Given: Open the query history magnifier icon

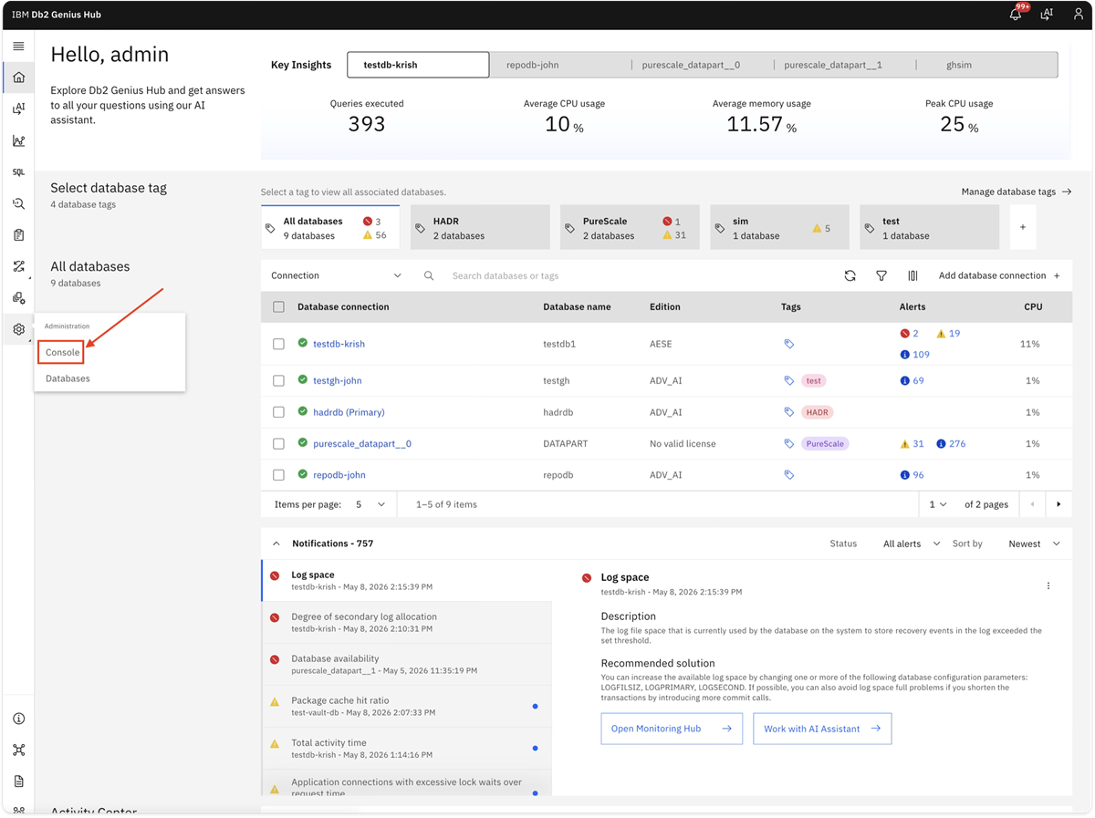Looking at the screenshot, I should [18, 203].
